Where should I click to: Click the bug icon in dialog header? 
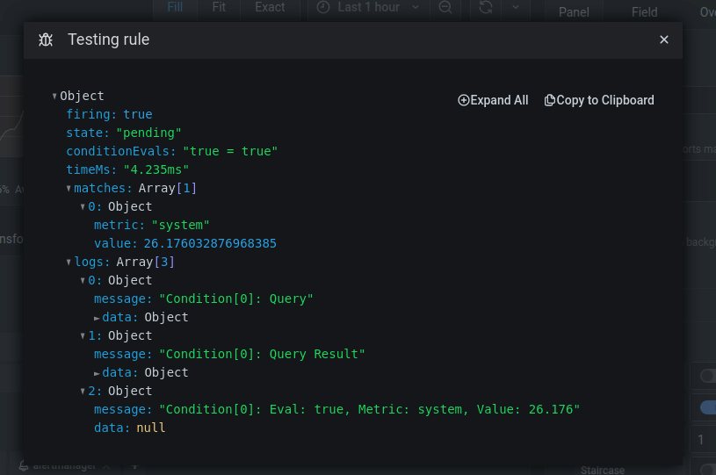click(x=46, y=40)
